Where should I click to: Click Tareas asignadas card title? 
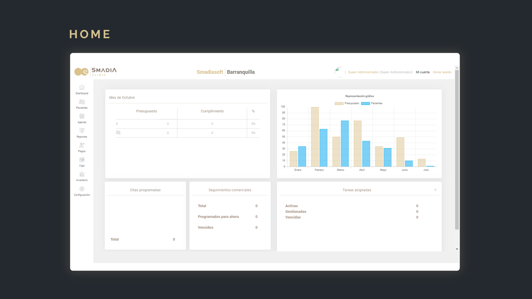357,190
